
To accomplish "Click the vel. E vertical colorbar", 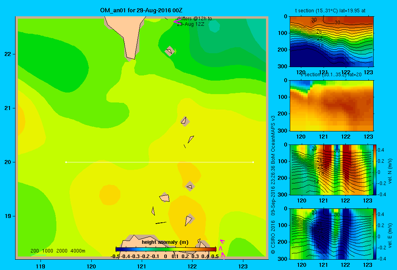I will [x=375, y=234].
